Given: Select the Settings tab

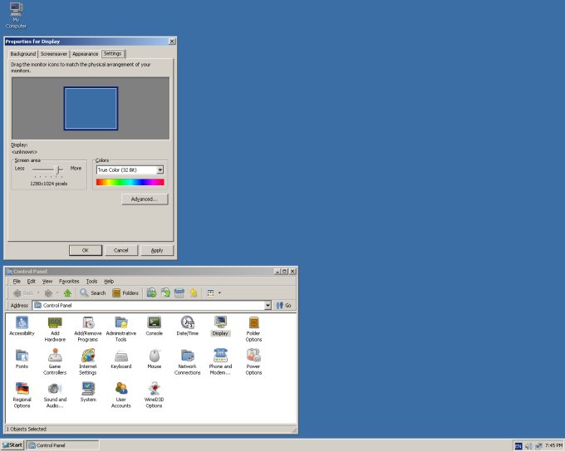Looking at the screenshot, I should pos(113,53).
